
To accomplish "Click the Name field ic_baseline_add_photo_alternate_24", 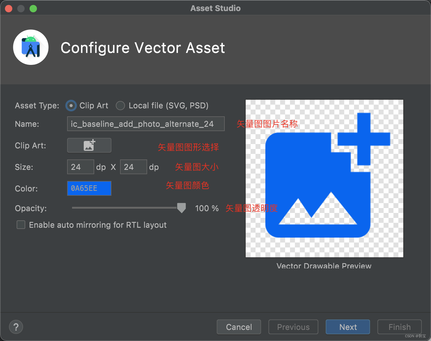I will 146,124.
